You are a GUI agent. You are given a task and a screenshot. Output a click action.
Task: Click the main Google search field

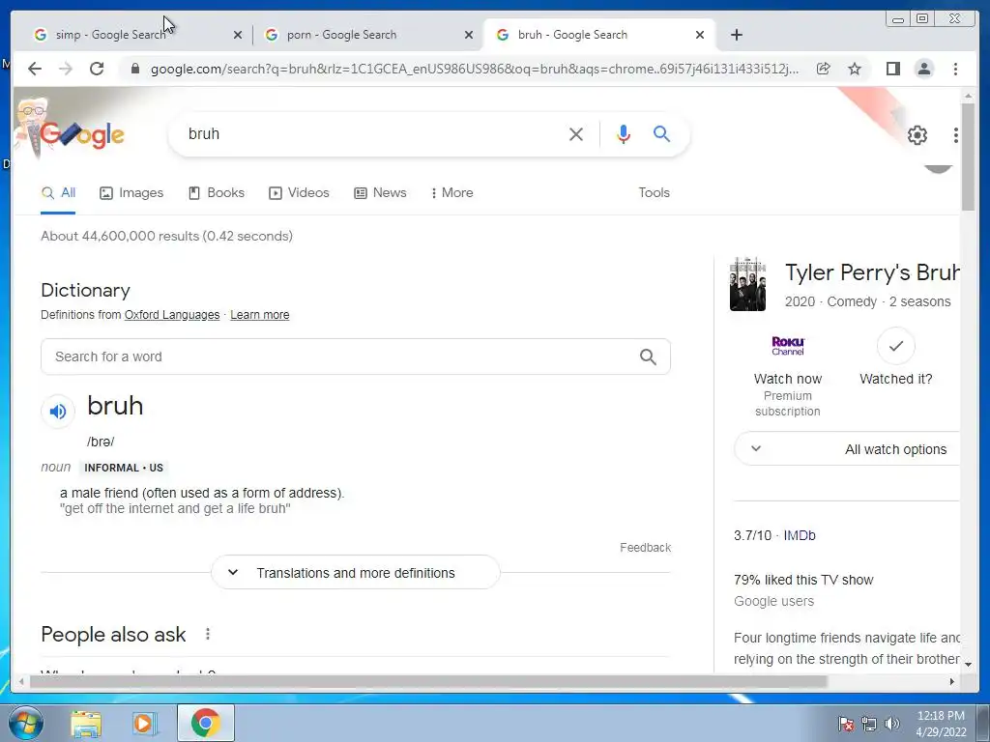click(x=372, y=133)
